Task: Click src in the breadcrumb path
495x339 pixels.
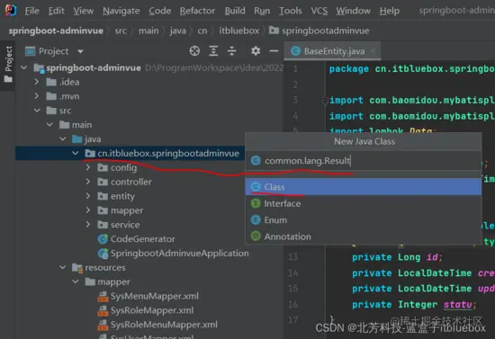Action: [x=121, y=31]
